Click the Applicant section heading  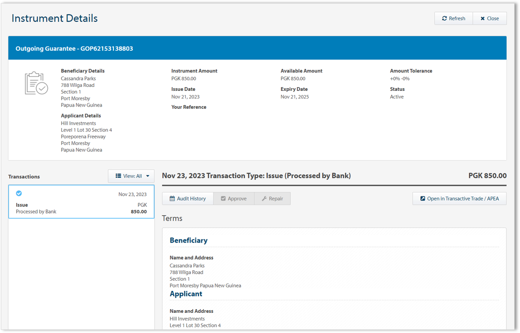(186, 294)
